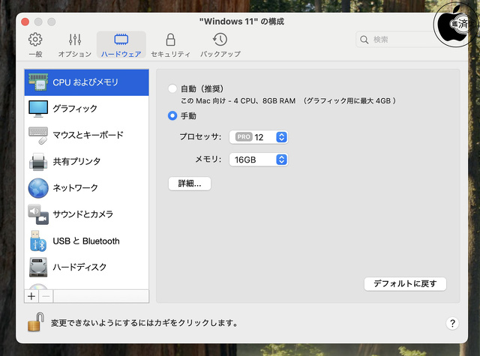Select CPU およびメモリ in sidebar
Screen dimensions: 480x356
point(87,82)
